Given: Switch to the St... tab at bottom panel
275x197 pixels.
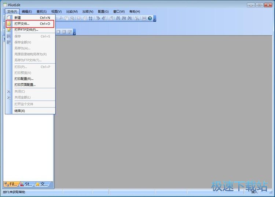Looking at the screenshot, I should (26, 184).
